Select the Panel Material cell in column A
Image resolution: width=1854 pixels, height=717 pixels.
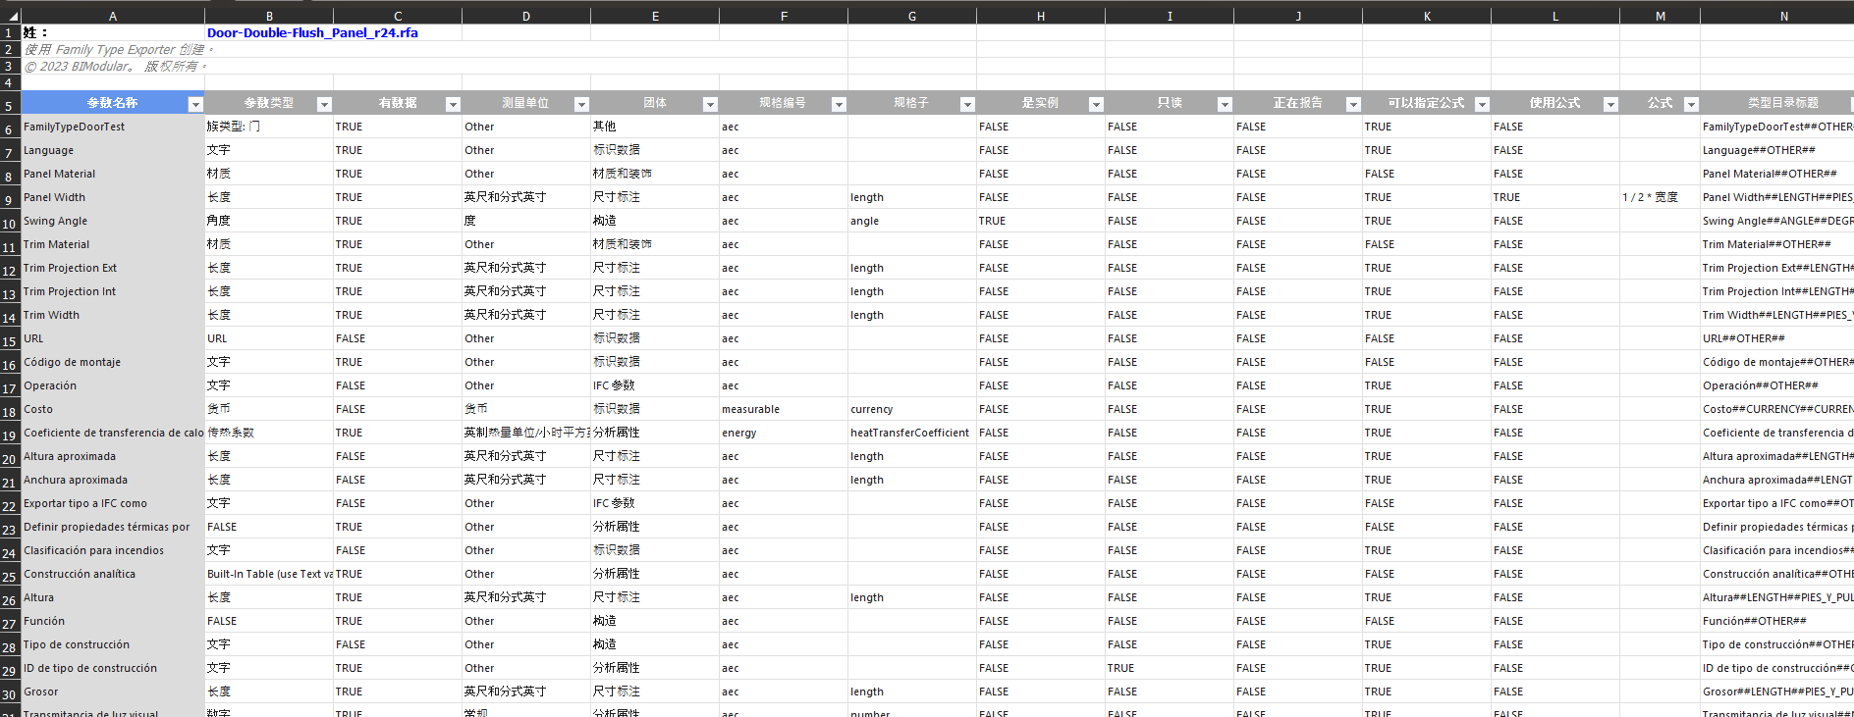point(113,174)
